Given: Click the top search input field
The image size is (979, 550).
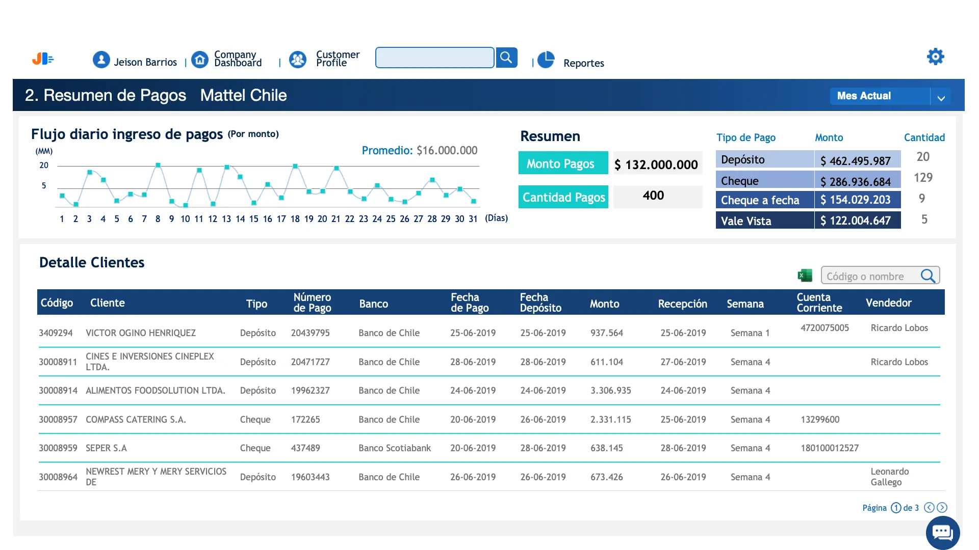Looking at the screenshot, I should coord(434,58).
